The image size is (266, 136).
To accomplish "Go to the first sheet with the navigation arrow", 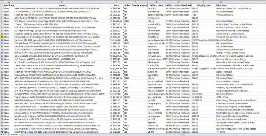I will pyautogui.click(x=2, y=135).
